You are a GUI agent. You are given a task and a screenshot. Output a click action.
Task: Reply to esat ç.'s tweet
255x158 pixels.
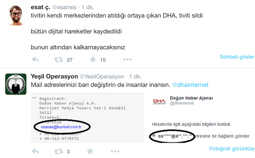(35, 59)
